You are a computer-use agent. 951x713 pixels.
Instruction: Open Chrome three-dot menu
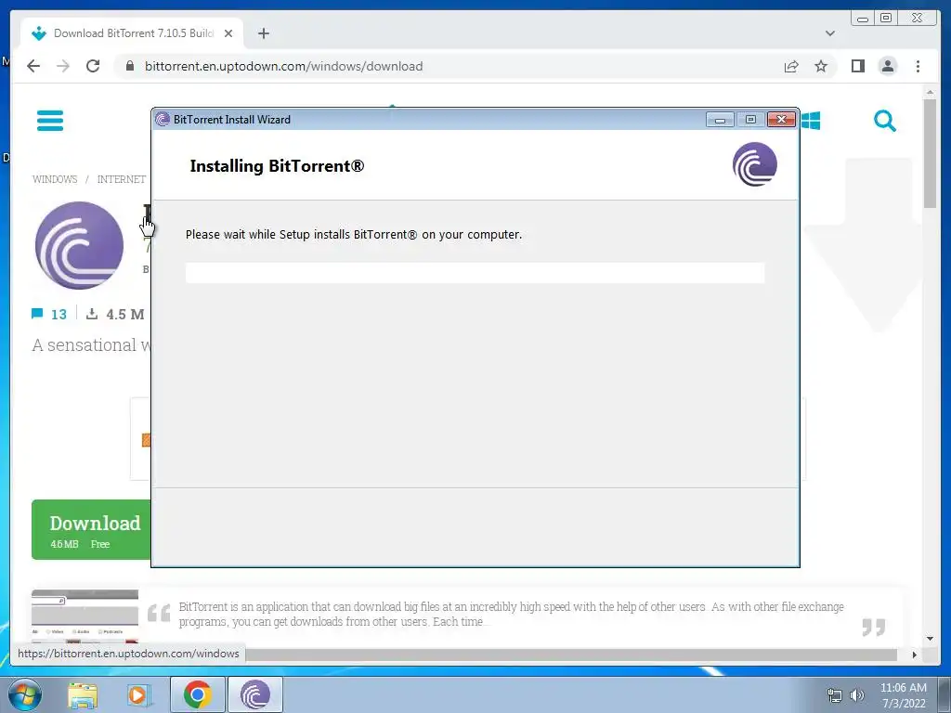click(x=918, y=66)
